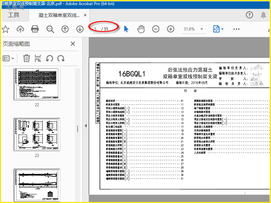
Task: Select the thumbnail below page 23
Action: click(37, 185)
